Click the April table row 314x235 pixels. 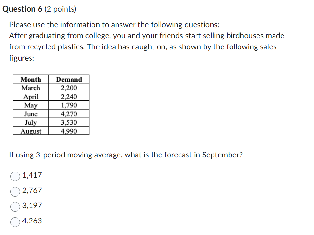click(31, 97)
